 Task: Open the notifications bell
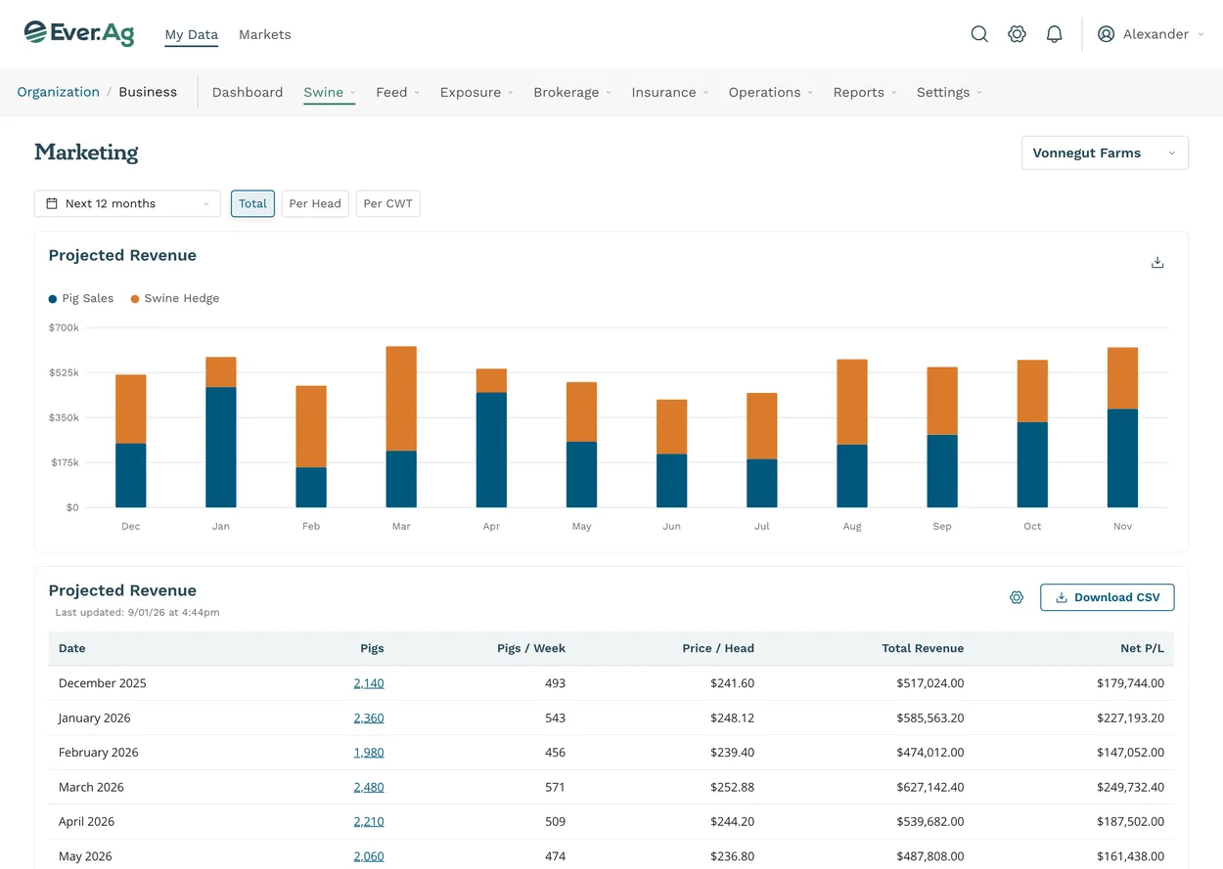(1054, 34)
